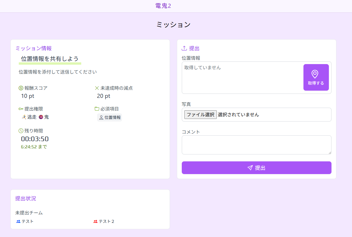352x237 pixels.
Task: Click the blue team icon beside テスト
Action: point(18,221)
